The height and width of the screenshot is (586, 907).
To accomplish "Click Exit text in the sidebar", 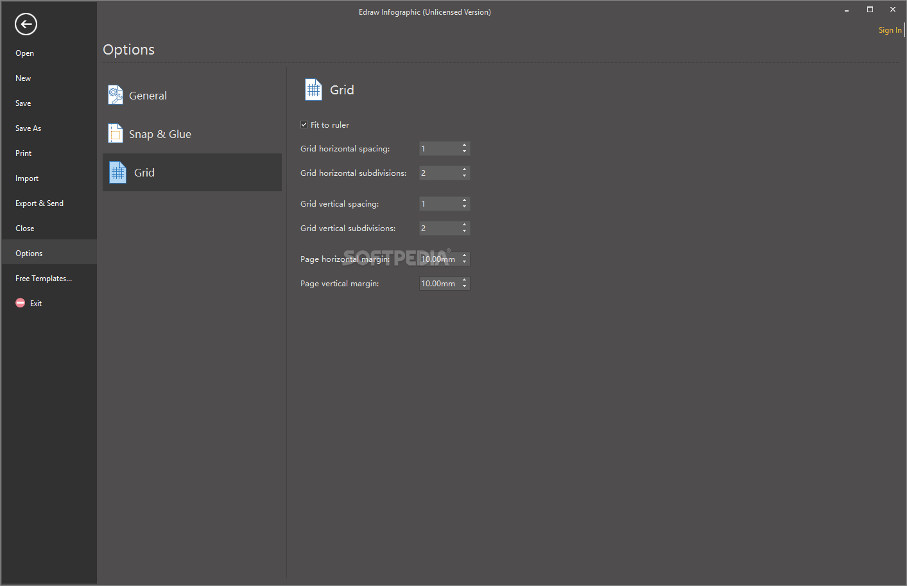I will pos(36,304).
